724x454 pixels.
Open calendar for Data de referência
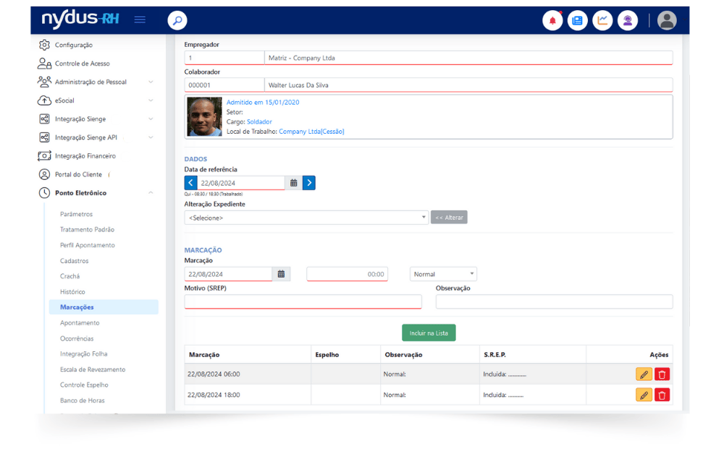click(294, 183)
